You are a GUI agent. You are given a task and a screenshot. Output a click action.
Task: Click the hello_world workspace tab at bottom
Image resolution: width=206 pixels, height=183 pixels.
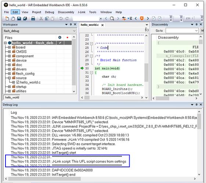12,97
